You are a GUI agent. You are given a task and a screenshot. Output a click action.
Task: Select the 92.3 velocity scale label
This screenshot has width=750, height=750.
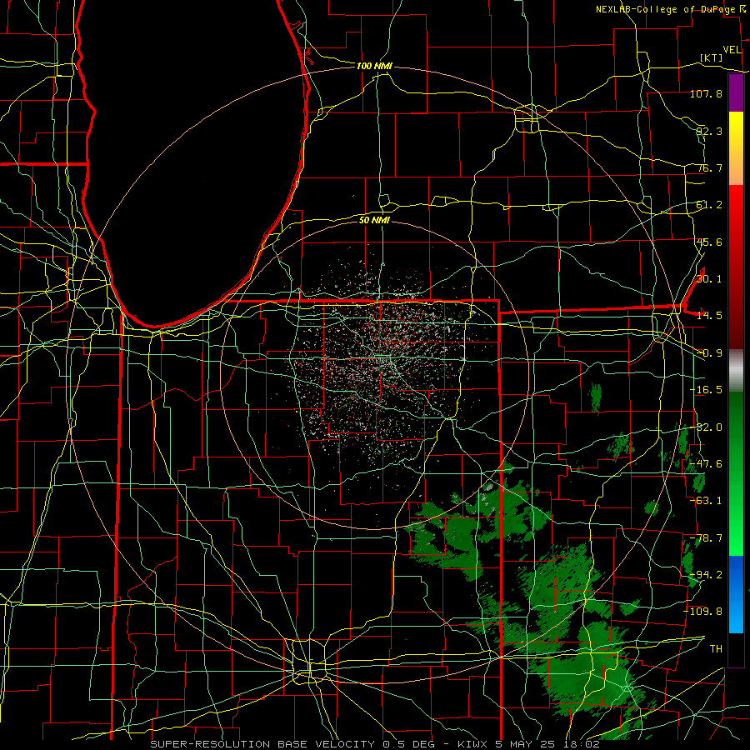click(x=709, y=131)
